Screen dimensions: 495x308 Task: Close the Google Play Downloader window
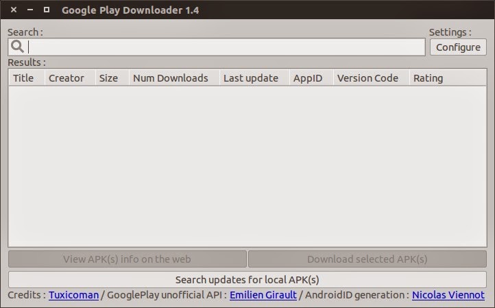(x=14, y=10)
